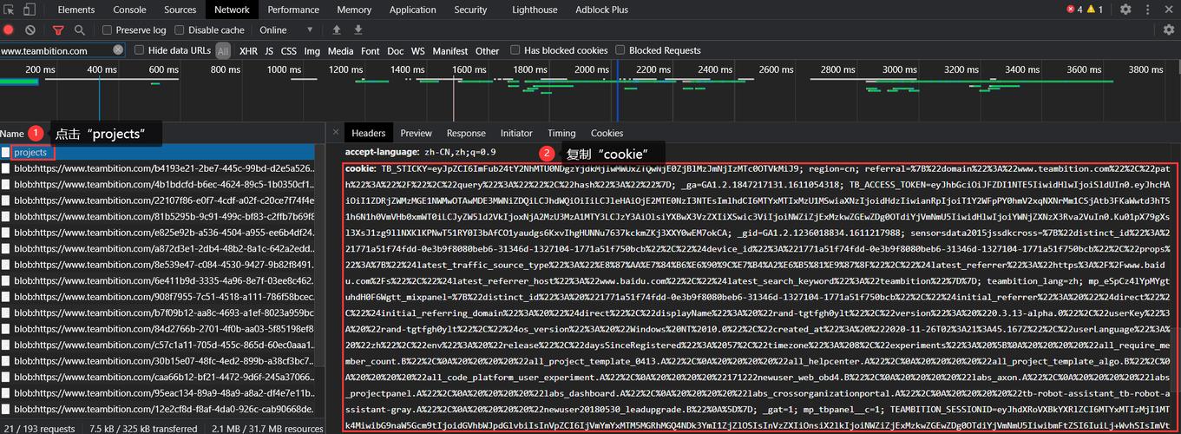Open network settings gear below tab bar
This screenshot has width=1181, height=434.
click(x=1169, y=30)
